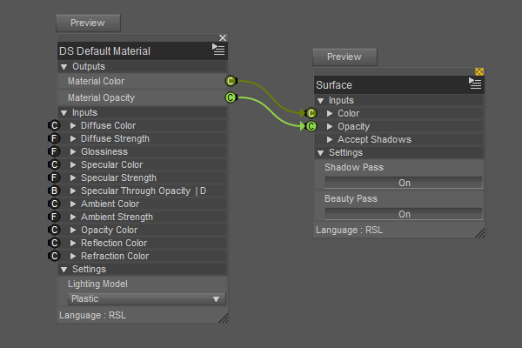Click the Surface Opacity input connector
The width and height of the screenshot is (522, 348).
tap(311, 126)
